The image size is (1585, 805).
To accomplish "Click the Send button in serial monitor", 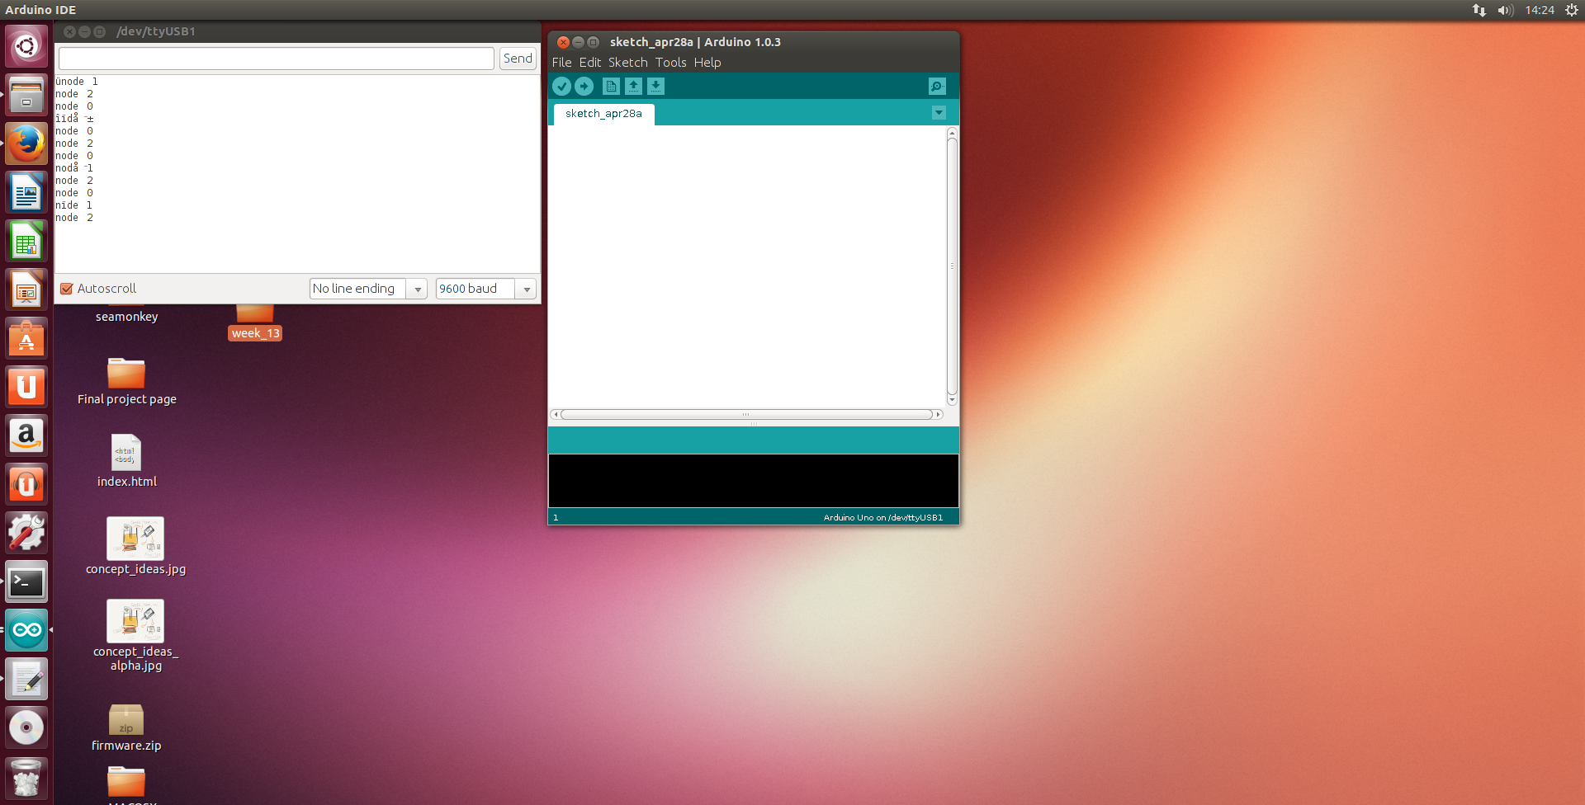I will click(518, 59).
